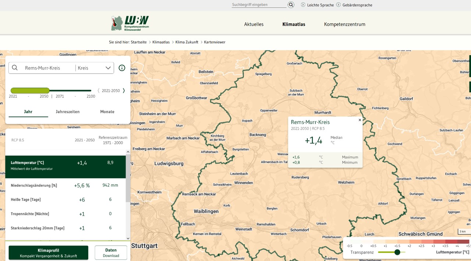The height and width of the screenshot is (261, 471).
Task: Click the search magnifier in the region selector
Action: point(15,68)
